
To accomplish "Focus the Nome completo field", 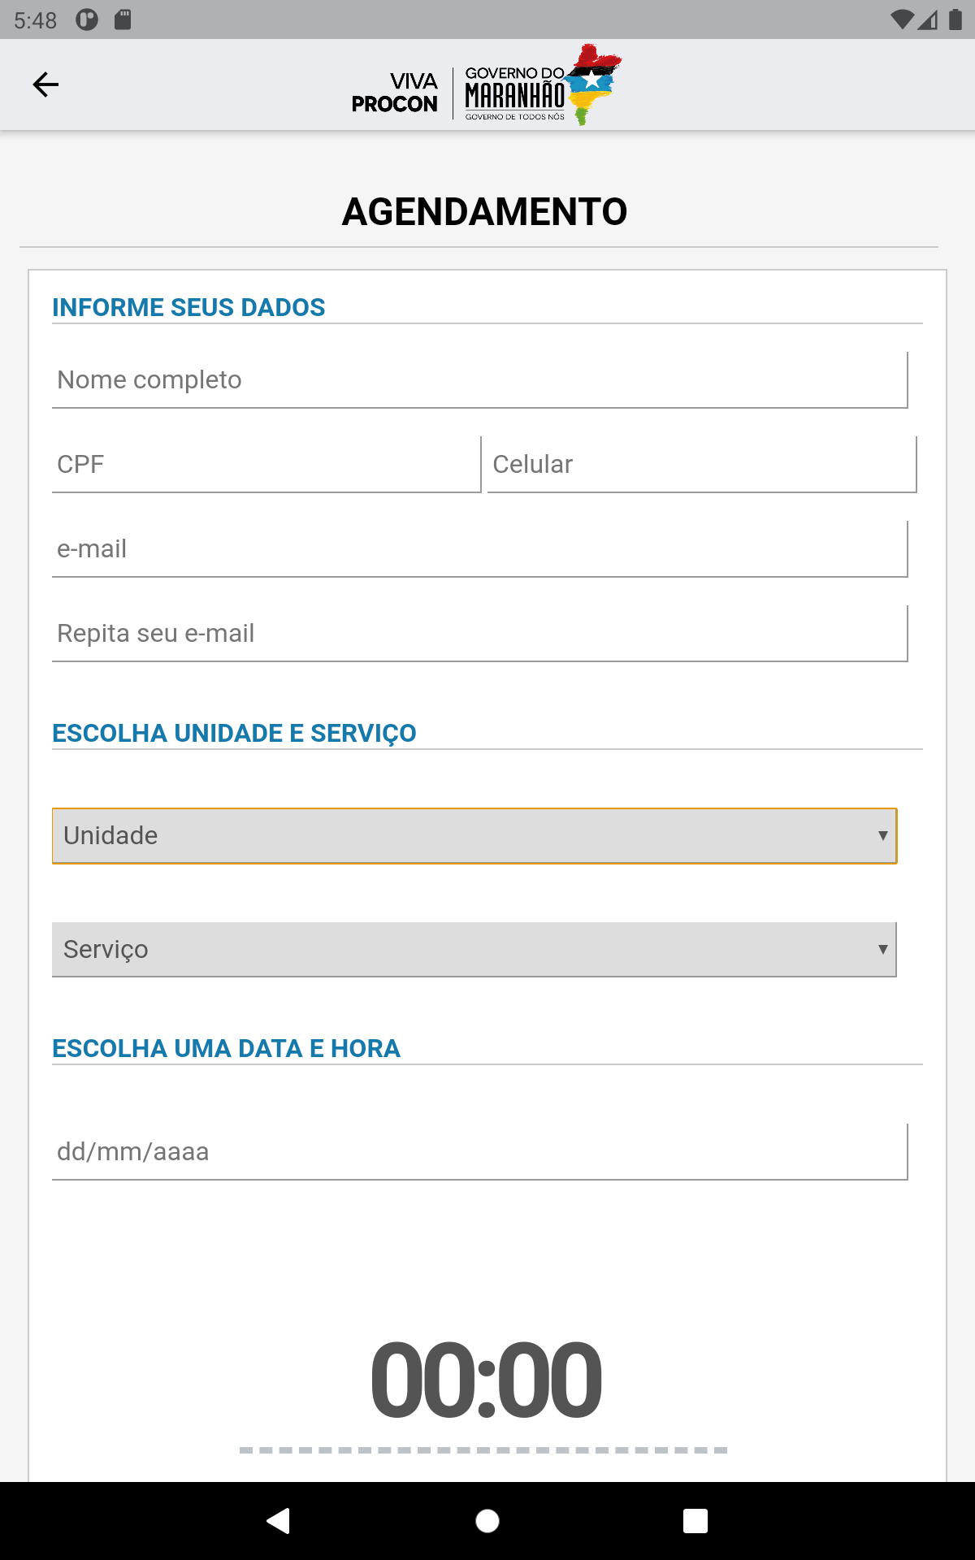I will (479, 379).
